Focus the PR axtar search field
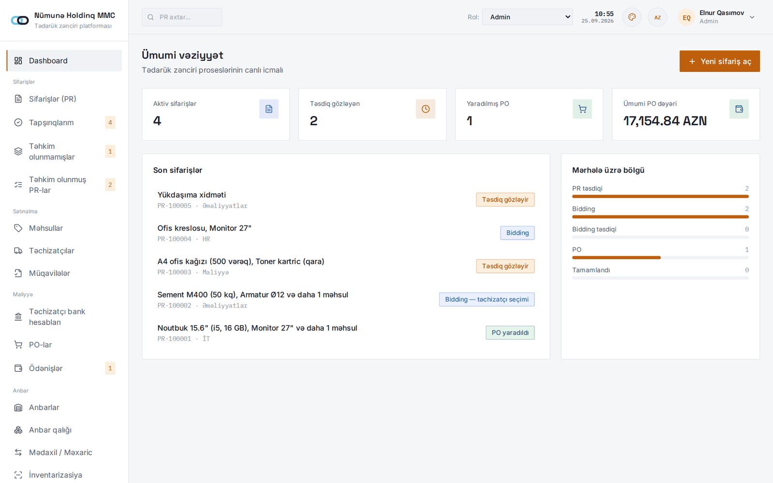773x483 pixels. 182,17
